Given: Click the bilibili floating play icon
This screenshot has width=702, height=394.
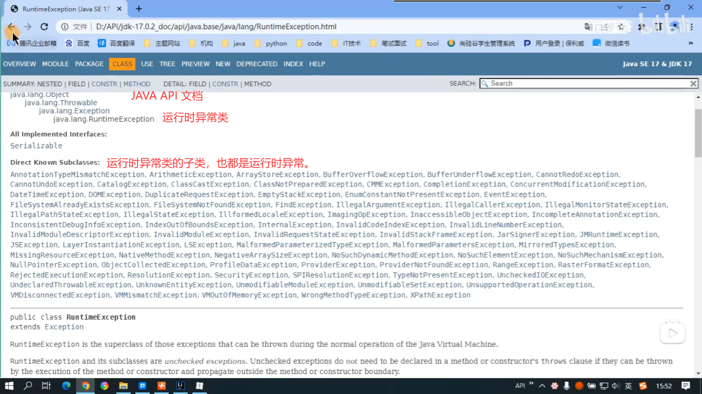Looking at the screenshot, I should [x=672, y=333].
